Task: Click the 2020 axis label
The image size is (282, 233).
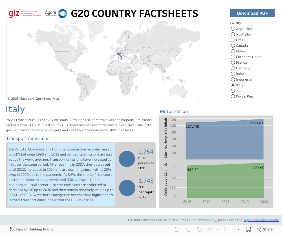Action: pos(264,201)
